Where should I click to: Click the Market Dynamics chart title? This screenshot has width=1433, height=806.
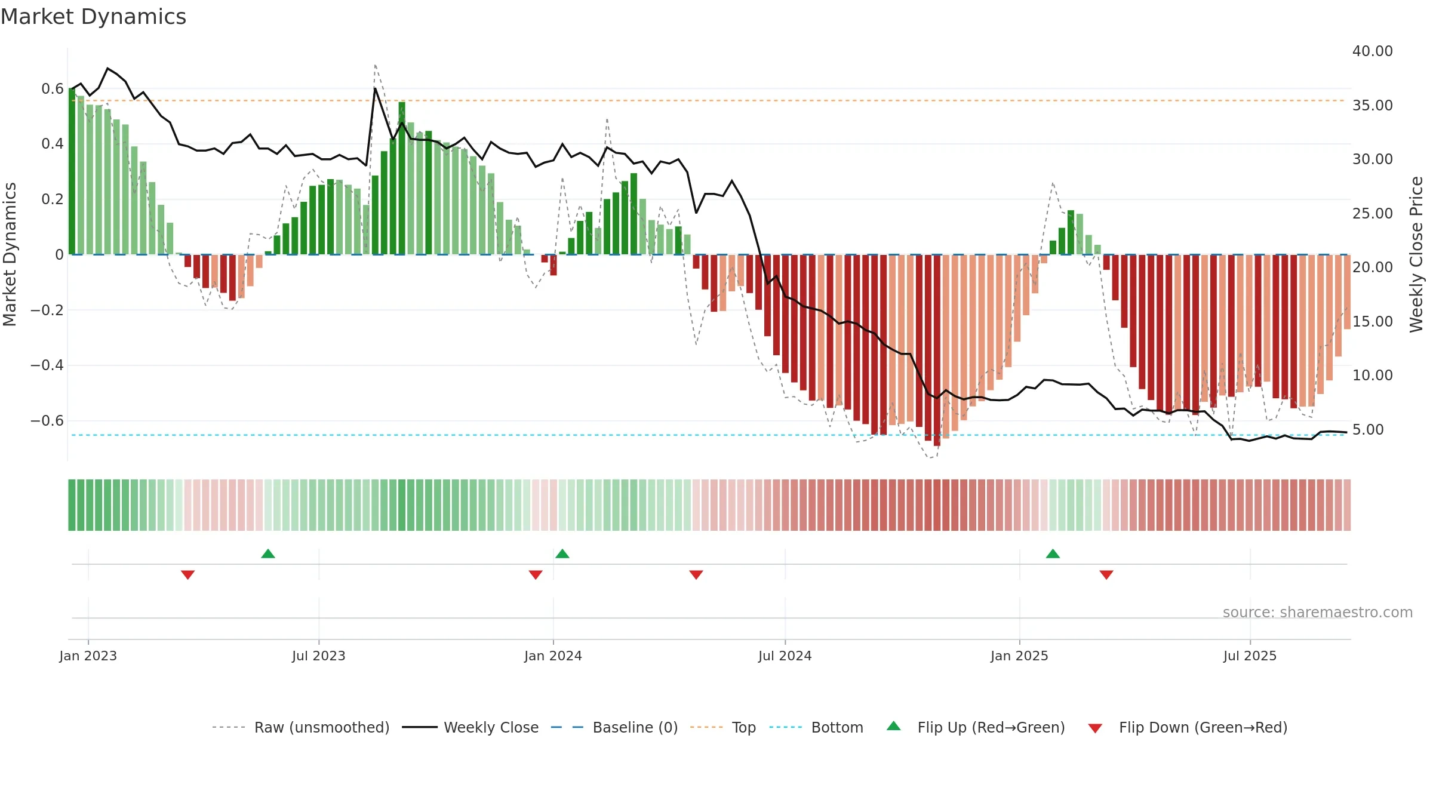[x=93, y=17]
